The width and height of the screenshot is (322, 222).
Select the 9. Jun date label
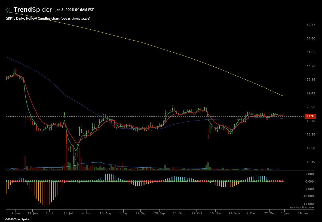(x=16, y=214)
